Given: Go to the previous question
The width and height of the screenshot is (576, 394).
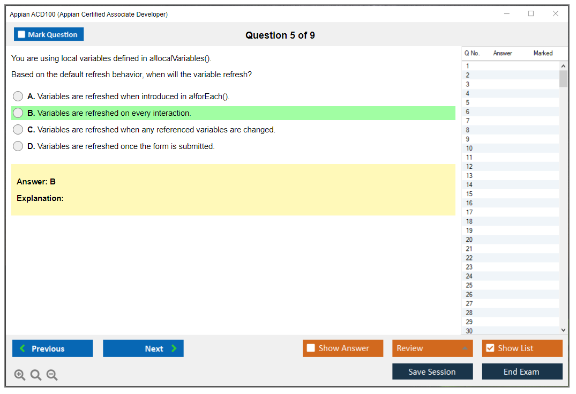Looking at the screenshot, I should (x=53, y=348).
